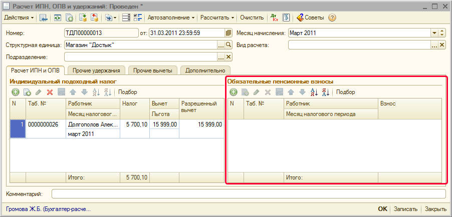The image size is (452, 217).
Task: Click the add row icon in pension contributions table
Action: click(234, 92)
